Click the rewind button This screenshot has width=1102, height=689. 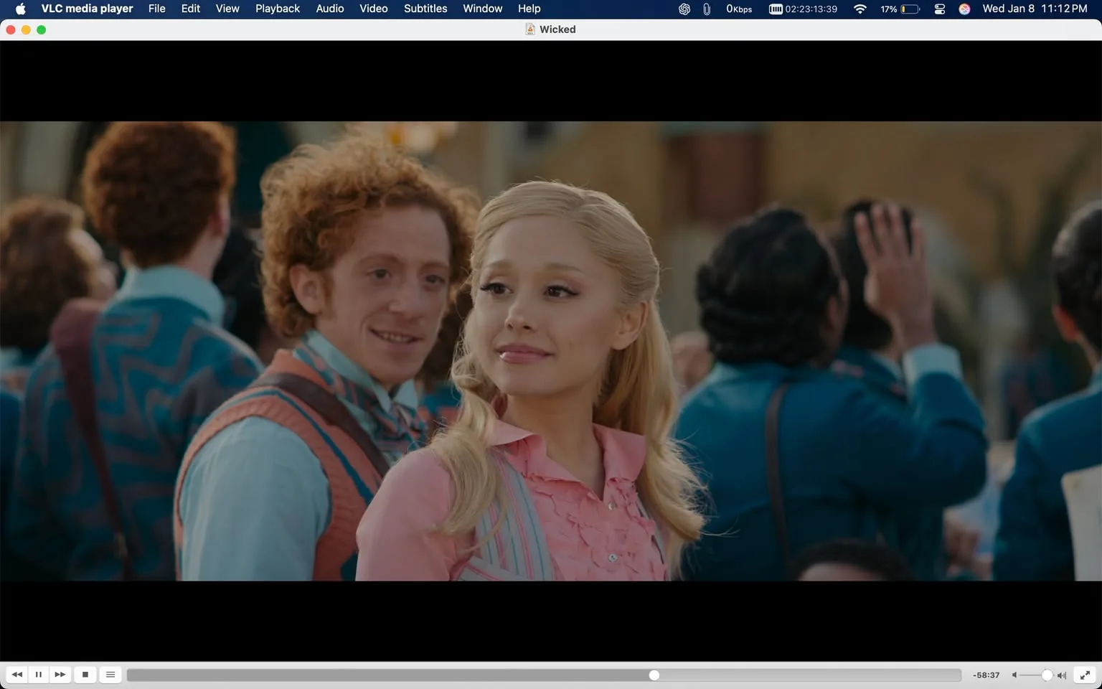[x=17, y=675]
